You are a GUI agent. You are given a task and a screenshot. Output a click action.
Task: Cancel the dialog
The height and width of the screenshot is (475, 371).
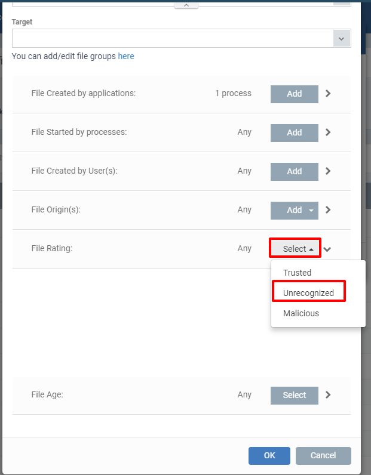(323, 456)
